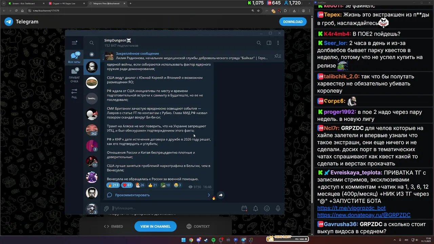Click the browser back arrow
Image resolution: width=434 pixels, height=244 pixels.
point(4,11)
